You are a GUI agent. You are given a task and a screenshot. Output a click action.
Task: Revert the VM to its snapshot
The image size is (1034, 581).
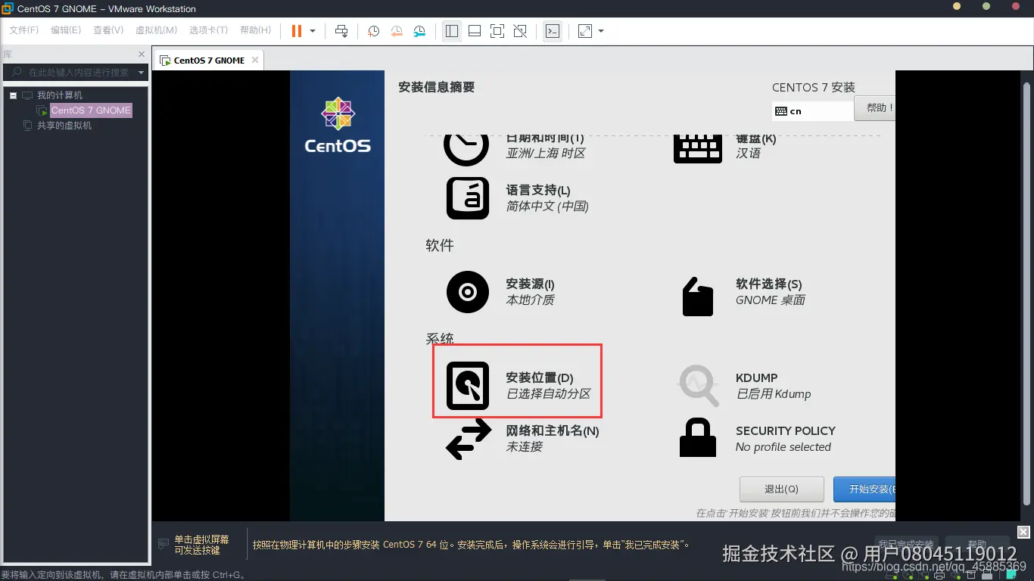396,31
